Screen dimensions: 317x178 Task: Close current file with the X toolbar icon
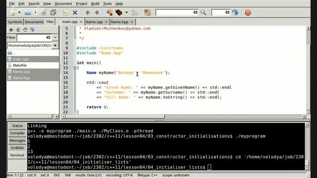pyautogui.click(x=75, y=13)
